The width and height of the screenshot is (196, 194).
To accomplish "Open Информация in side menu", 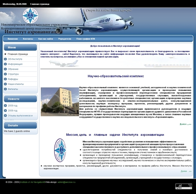I will tap(15, 64).
